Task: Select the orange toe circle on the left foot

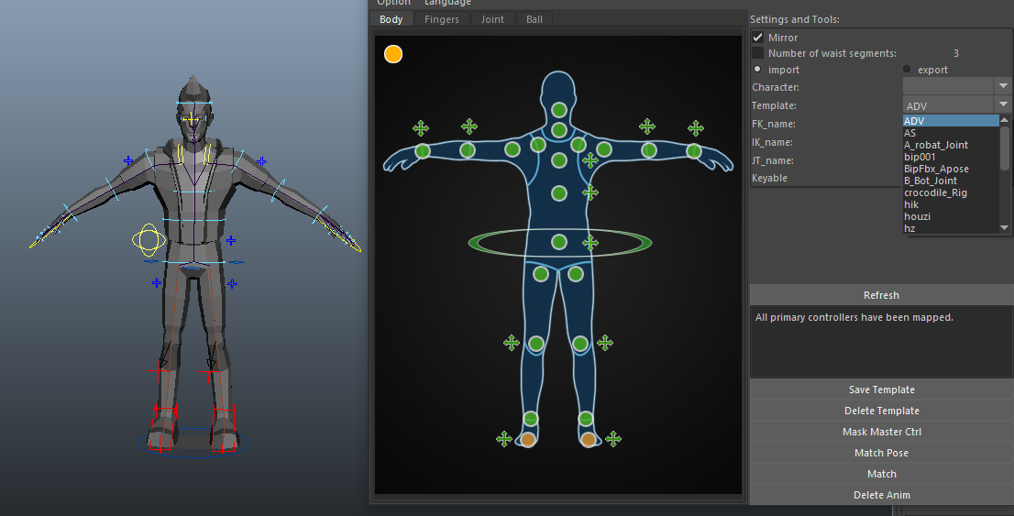Action: click(528, 440)
